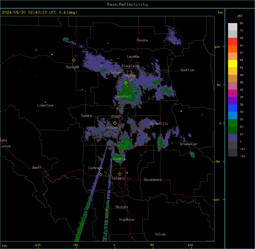This screenshot has width=255, height=249.
Task: Click the yellow 54 dBZ legend swatch
Action: [x=233, y=64]
